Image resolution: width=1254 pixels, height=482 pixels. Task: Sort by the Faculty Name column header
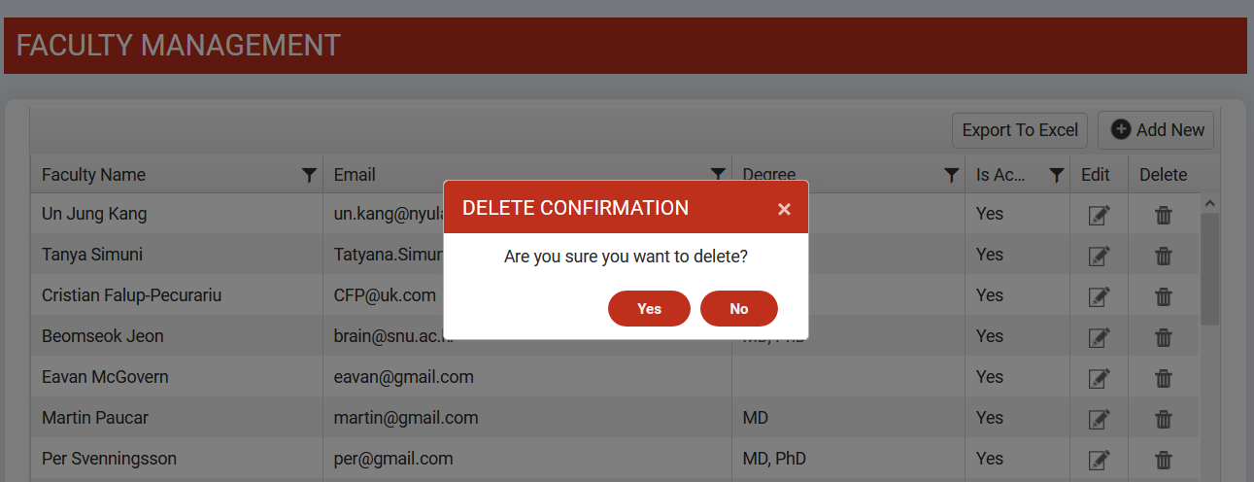pyautogui.click(x=93, y=175)
